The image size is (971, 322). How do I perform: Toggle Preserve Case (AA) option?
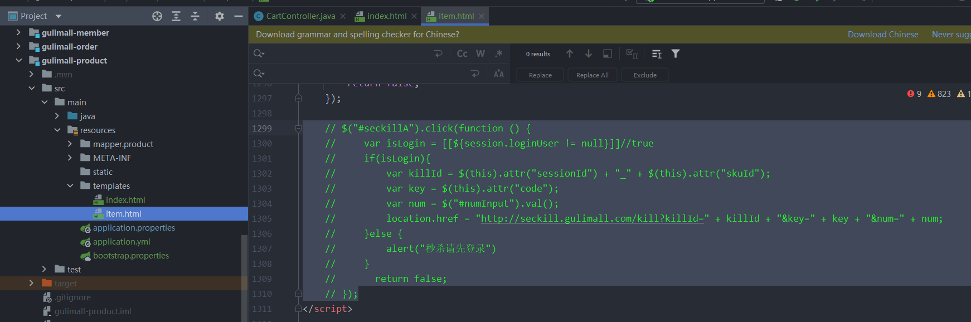point(499,74)
